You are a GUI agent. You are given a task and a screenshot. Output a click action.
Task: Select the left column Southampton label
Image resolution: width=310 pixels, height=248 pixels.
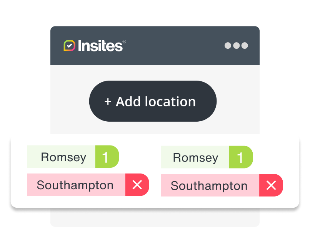click(75, 185)
